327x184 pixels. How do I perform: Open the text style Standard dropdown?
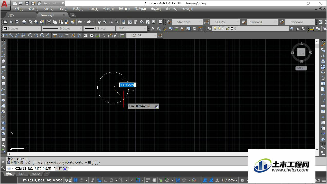187,22
